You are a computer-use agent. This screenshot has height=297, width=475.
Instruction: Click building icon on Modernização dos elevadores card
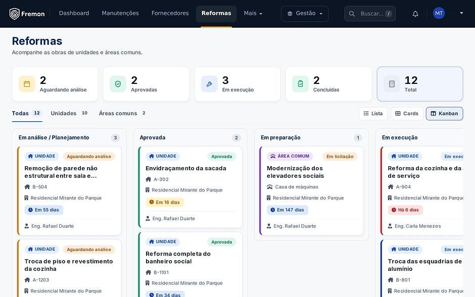pos(268,198)
